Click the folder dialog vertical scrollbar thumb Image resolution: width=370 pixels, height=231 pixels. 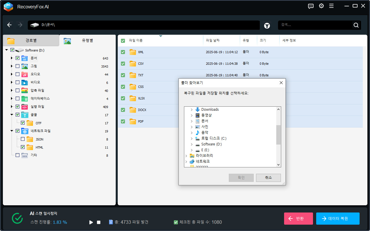pos(278,135)
